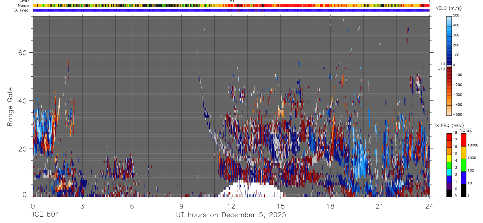Select the 'NOISE' legend title
The width and height of the screenshot is (483, 223).
465,130
